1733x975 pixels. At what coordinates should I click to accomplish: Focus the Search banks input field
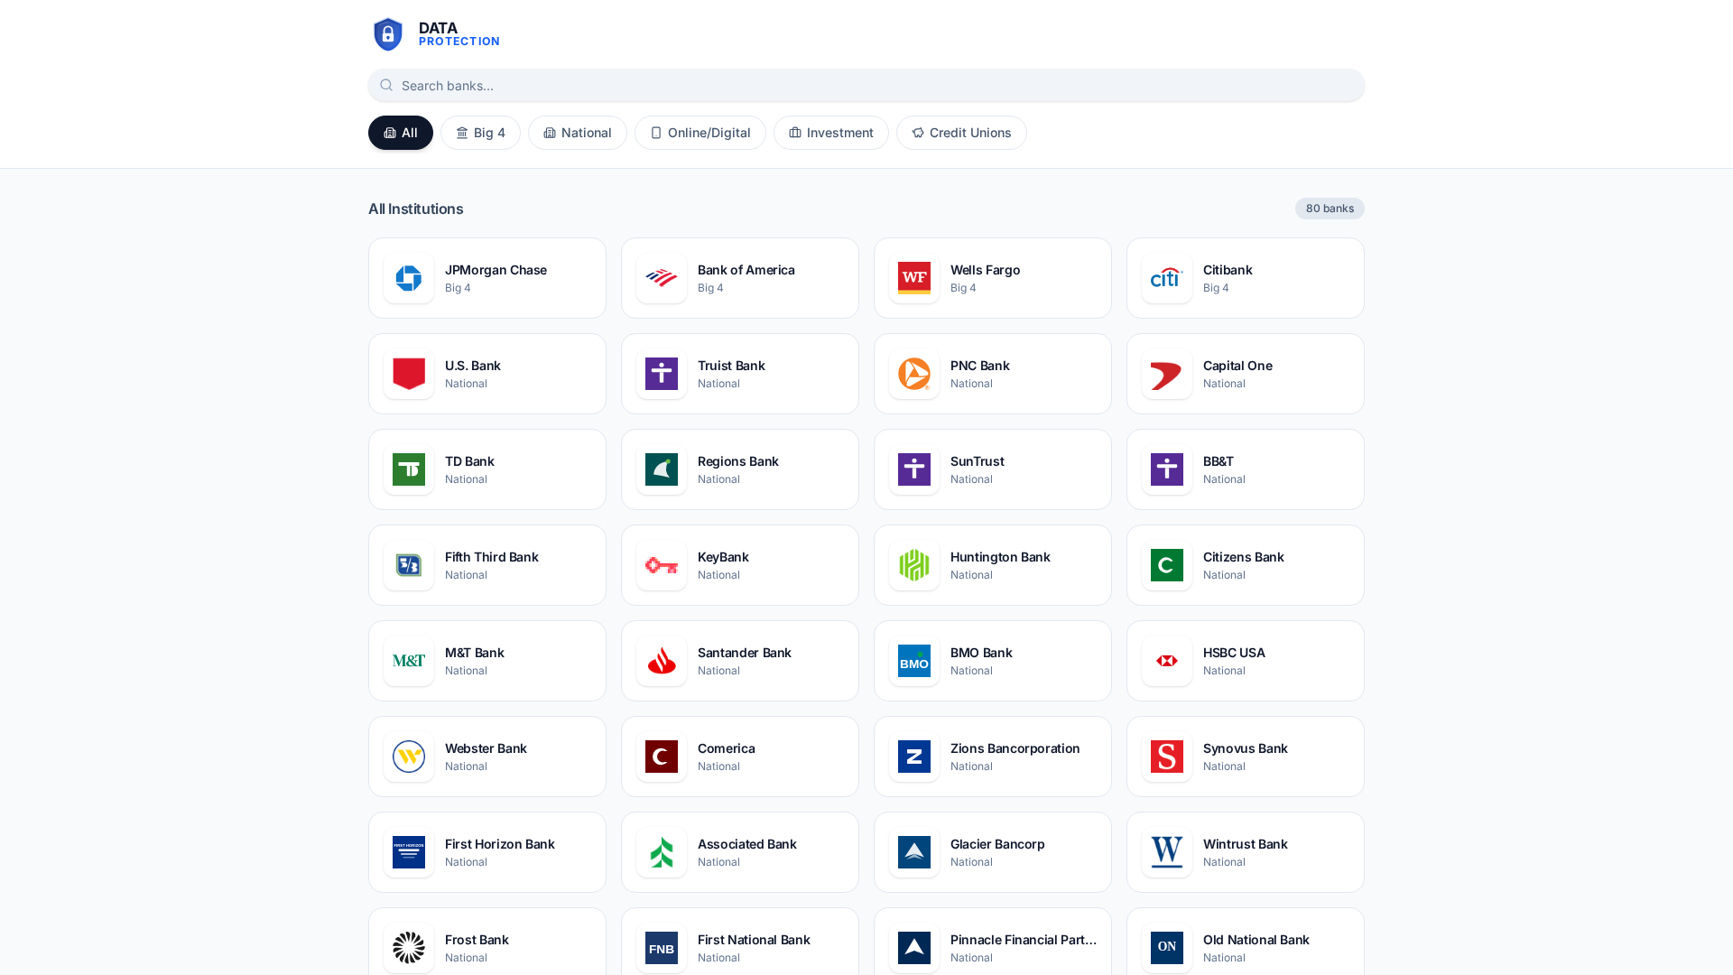(866, 85)
